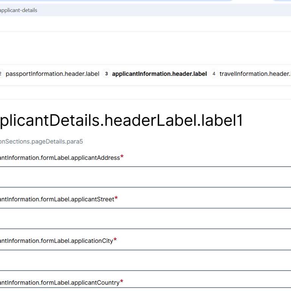Click the red asterisk beside applicantCountry label

122,282
